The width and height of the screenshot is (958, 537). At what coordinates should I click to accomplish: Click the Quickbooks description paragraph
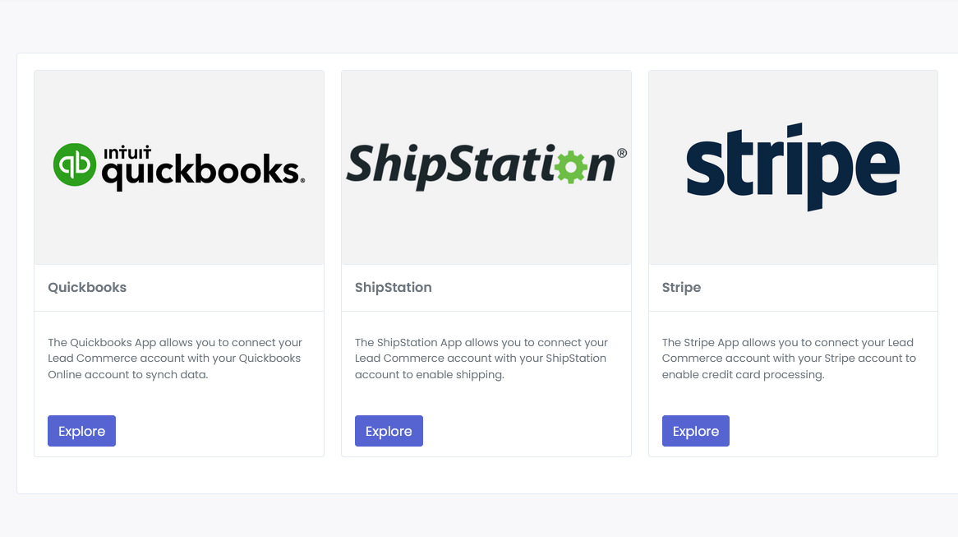point(175,358)
